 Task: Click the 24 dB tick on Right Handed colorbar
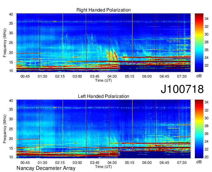pyautogui.click(x=206, y=58)
